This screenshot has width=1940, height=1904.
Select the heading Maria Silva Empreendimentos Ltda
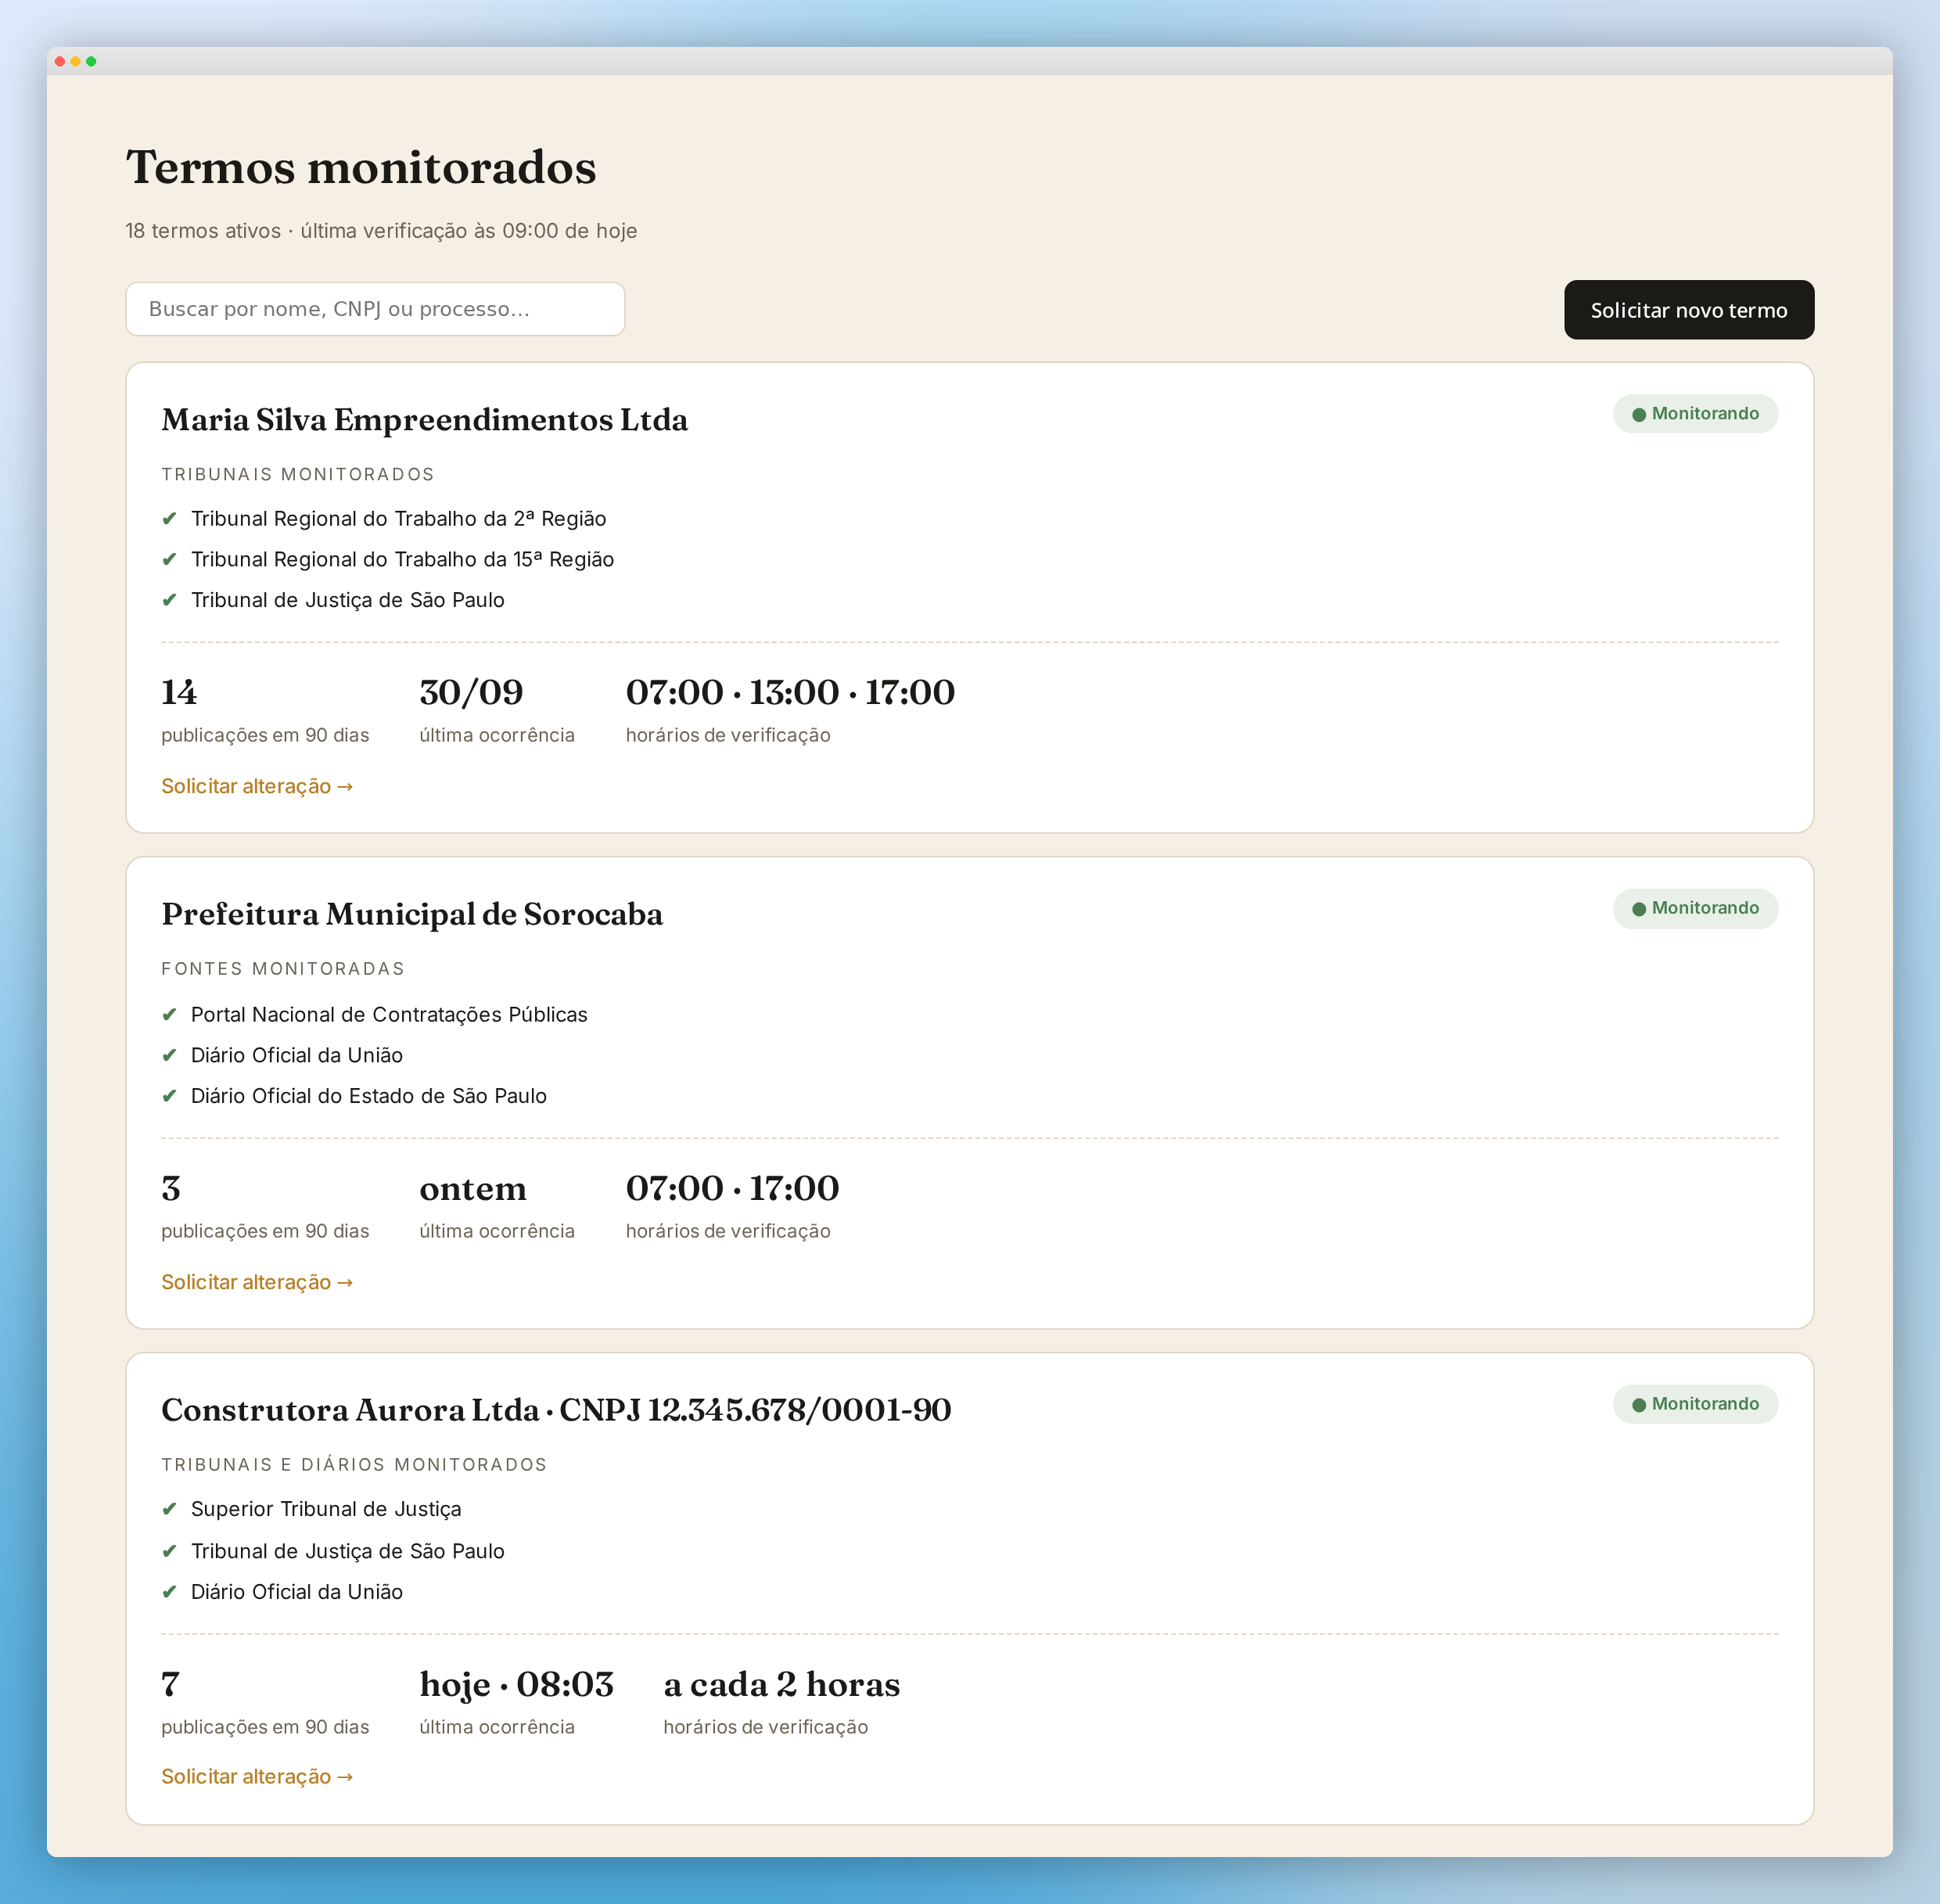coord(425,419)
